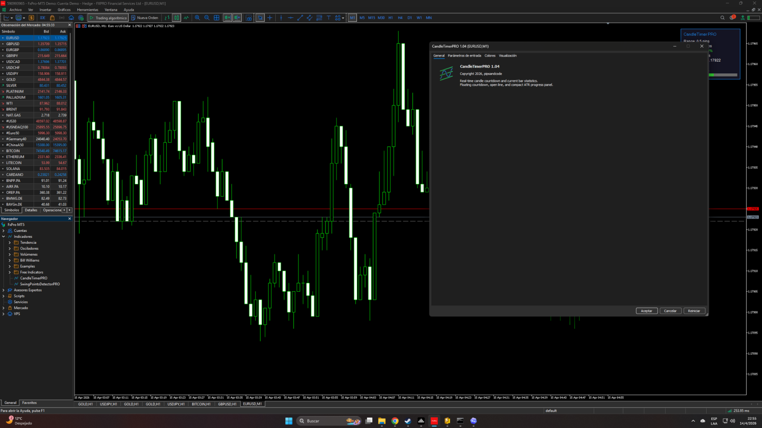Click the Zoom In magnifier icon
The height and width of the screenshot is (428, 762).
point(197,18)
